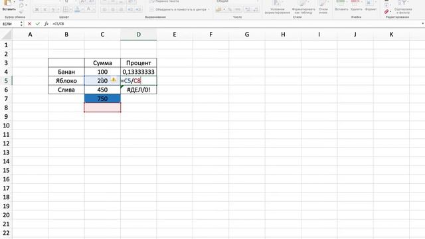Click cell with text Банан
Screen dimensions: 425x239
click(66, 72)
